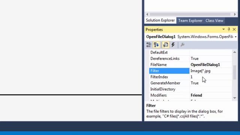The width and height of the screenshot is (240, 135).
Task: Click the Property Pages wrench icon
Action: (183, 45)
